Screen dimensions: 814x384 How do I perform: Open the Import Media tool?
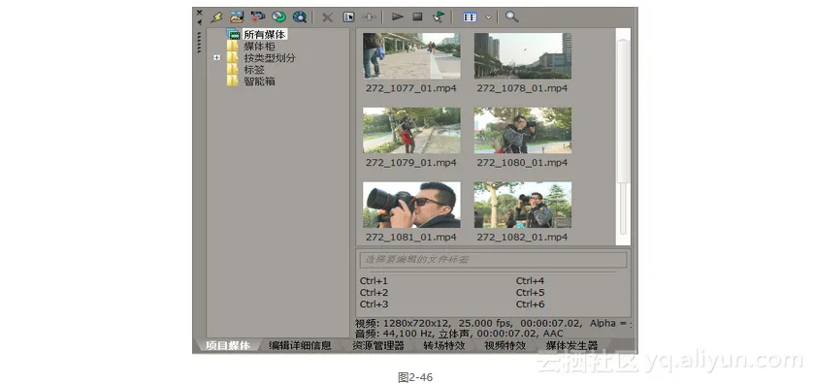click(x=238, y=17)
